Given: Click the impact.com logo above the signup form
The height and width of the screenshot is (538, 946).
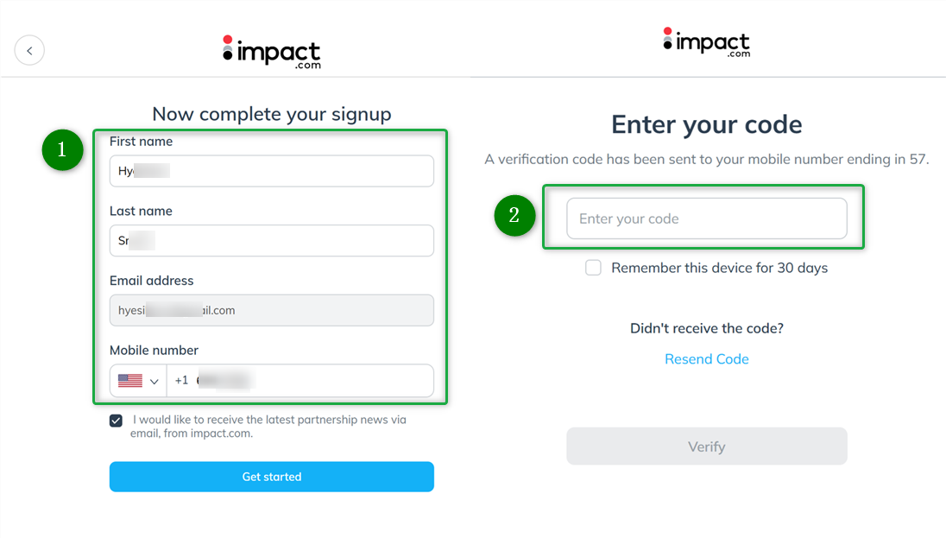Looking at the screenshot, I should click(x=271, y=50).
